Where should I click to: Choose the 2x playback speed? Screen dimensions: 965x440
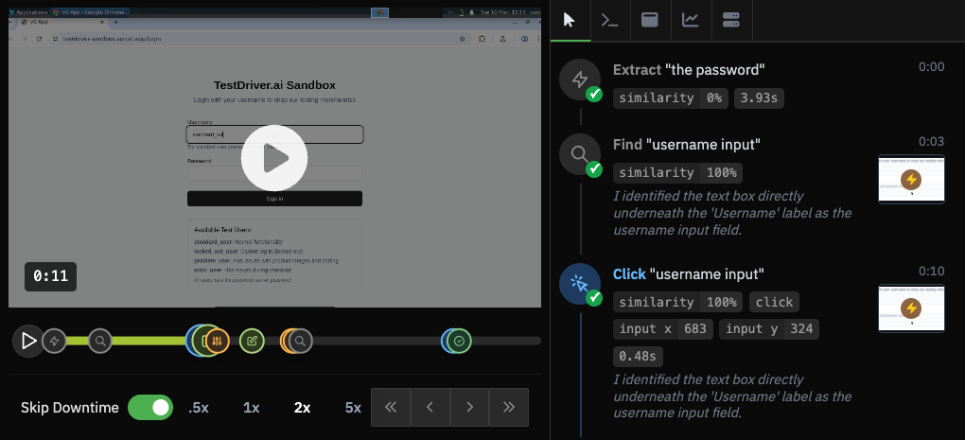[x=302, y=408]
